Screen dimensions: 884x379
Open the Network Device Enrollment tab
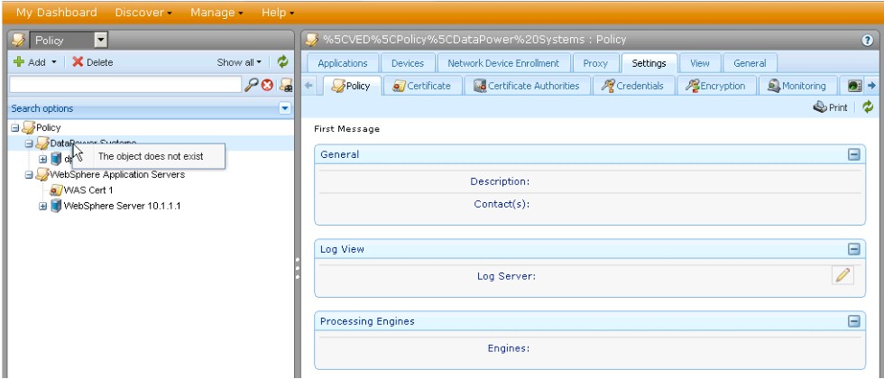pyautogui.click(x=503, y=63)
